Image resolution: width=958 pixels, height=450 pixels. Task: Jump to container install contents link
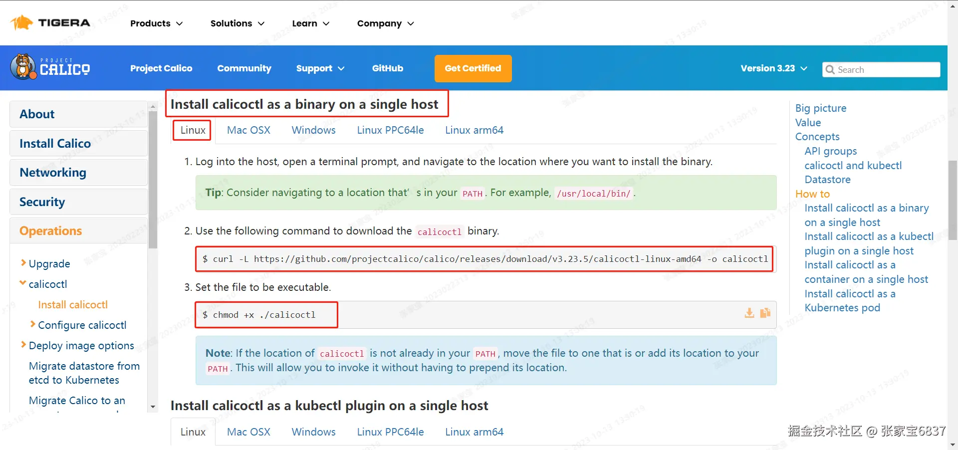click(866, 272)
